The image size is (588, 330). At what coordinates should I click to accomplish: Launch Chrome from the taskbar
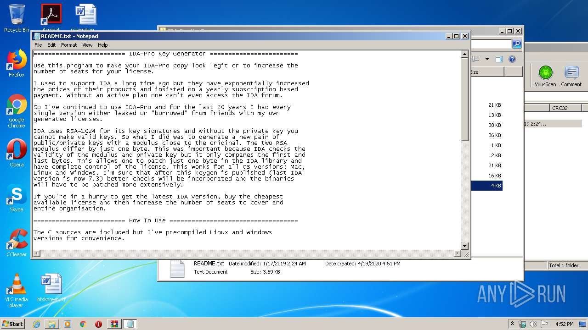click(83, 324)
